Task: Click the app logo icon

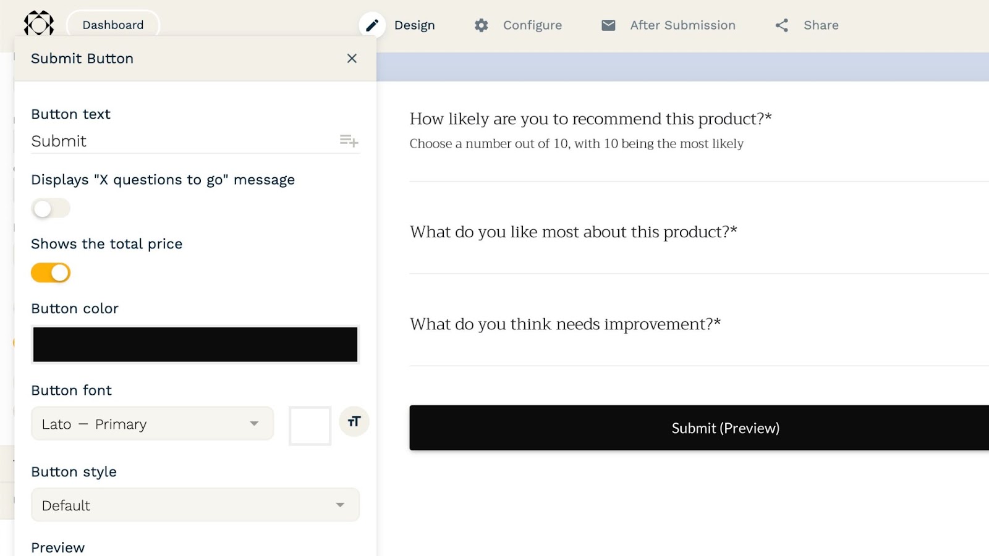Action: click(39, 24)
